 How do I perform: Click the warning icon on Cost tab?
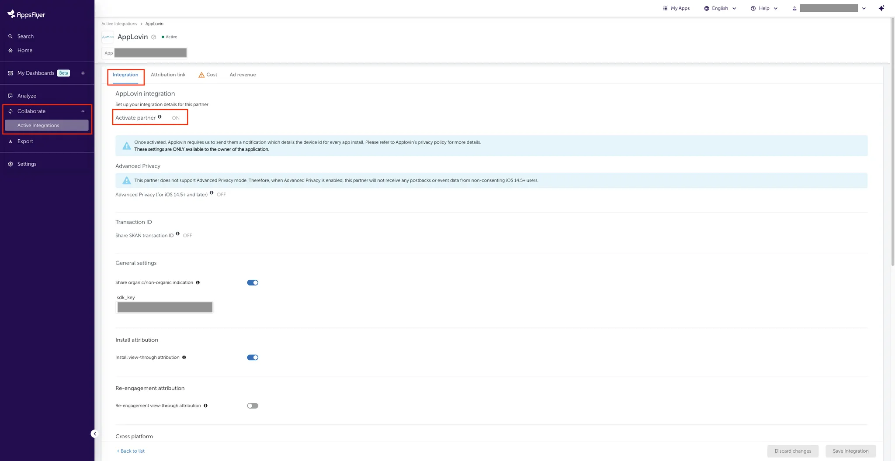pos(201,75)
